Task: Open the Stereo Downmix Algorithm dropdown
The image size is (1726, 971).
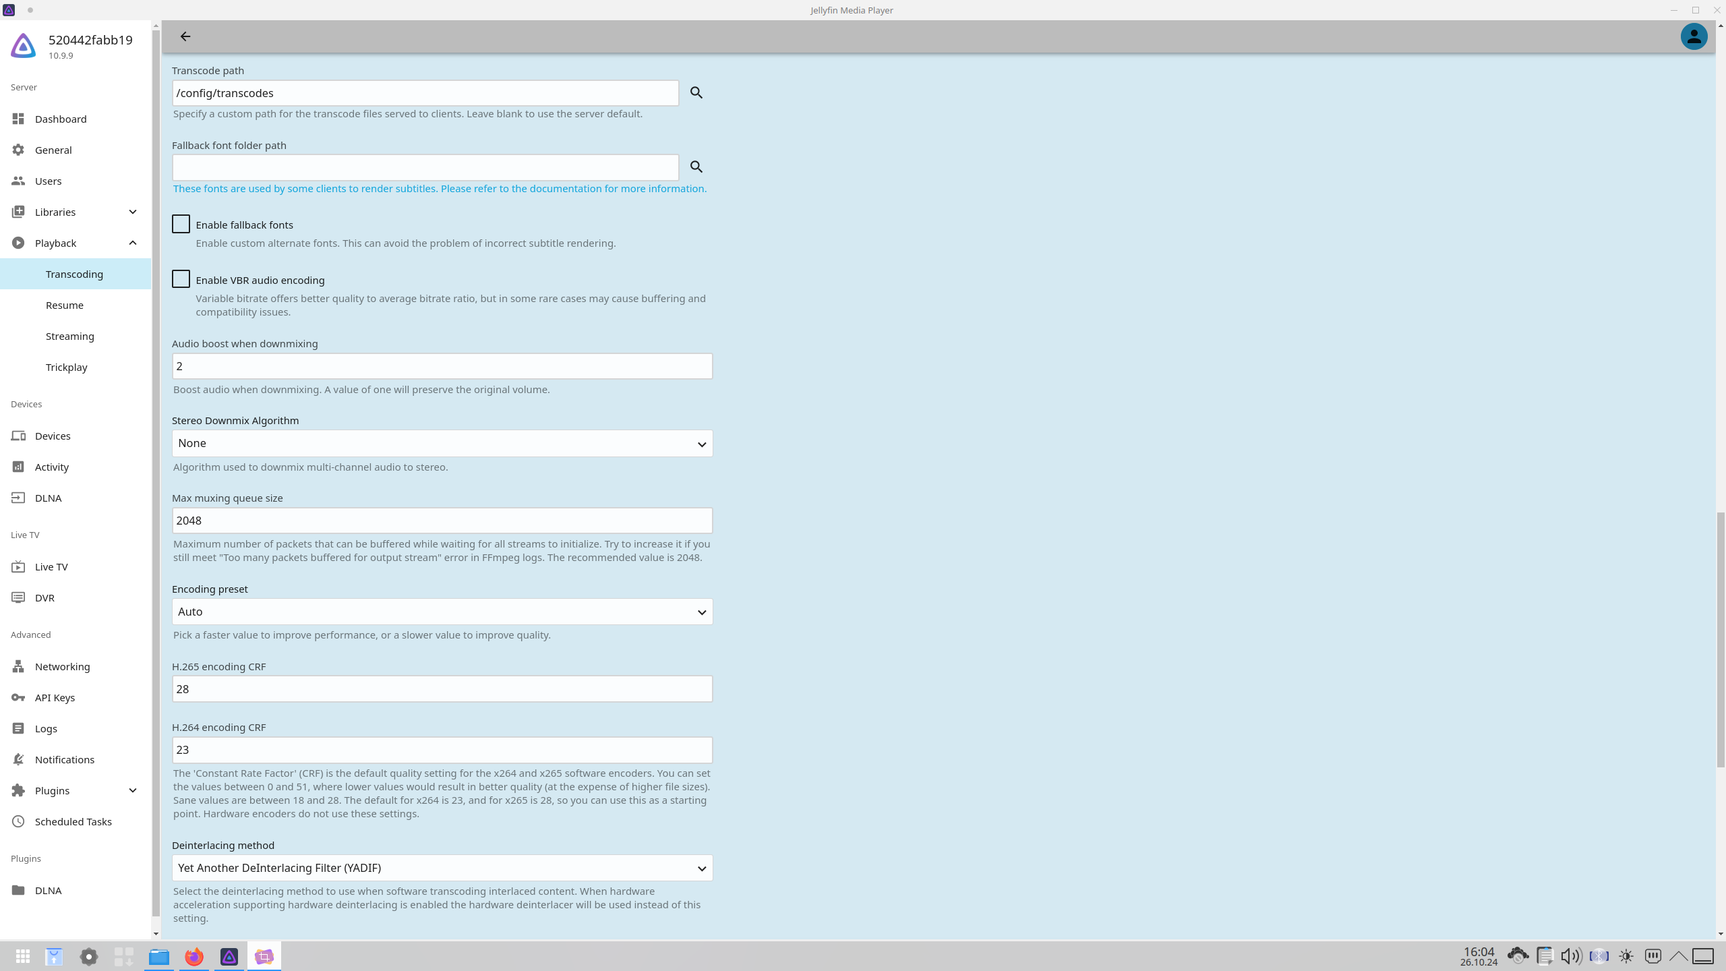Action: pos(442,444)
